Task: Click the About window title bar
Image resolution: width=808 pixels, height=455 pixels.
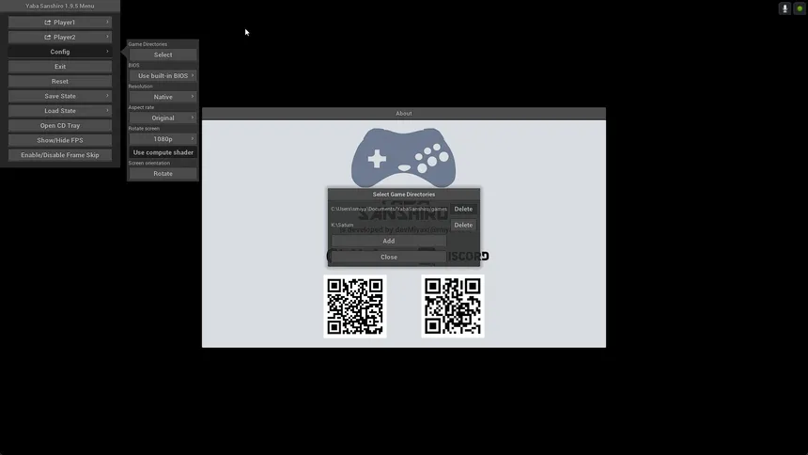Action: pos(404,114)
